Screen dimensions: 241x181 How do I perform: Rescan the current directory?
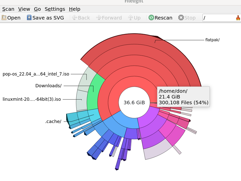(160, 18)
